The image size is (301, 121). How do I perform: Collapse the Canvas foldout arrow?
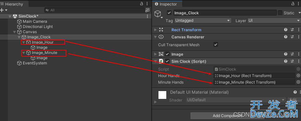tap(14, 32)
